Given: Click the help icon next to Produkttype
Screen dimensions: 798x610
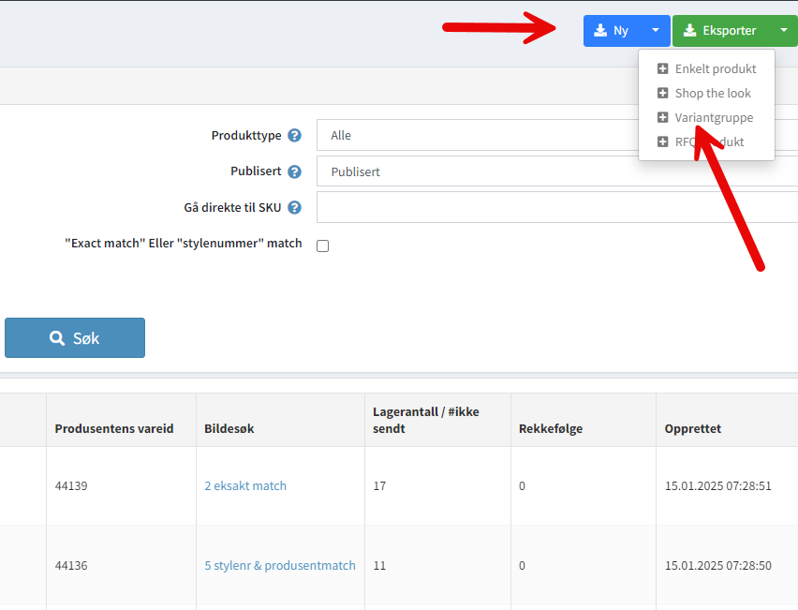Looking at the screenshot, I should (x=294, y=136).
